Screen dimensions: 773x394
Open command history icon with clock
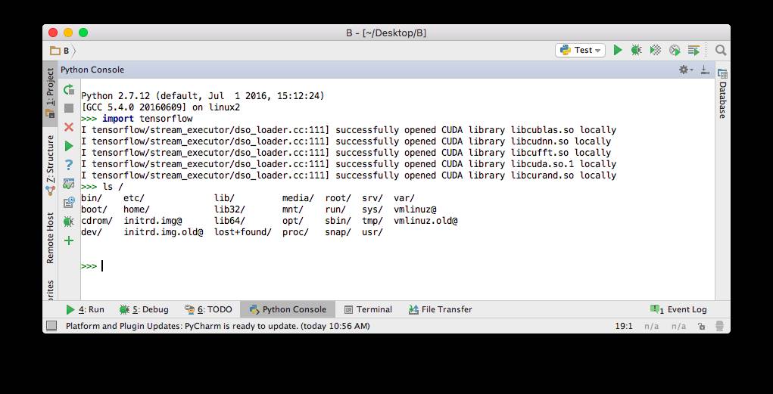(69, 203)
